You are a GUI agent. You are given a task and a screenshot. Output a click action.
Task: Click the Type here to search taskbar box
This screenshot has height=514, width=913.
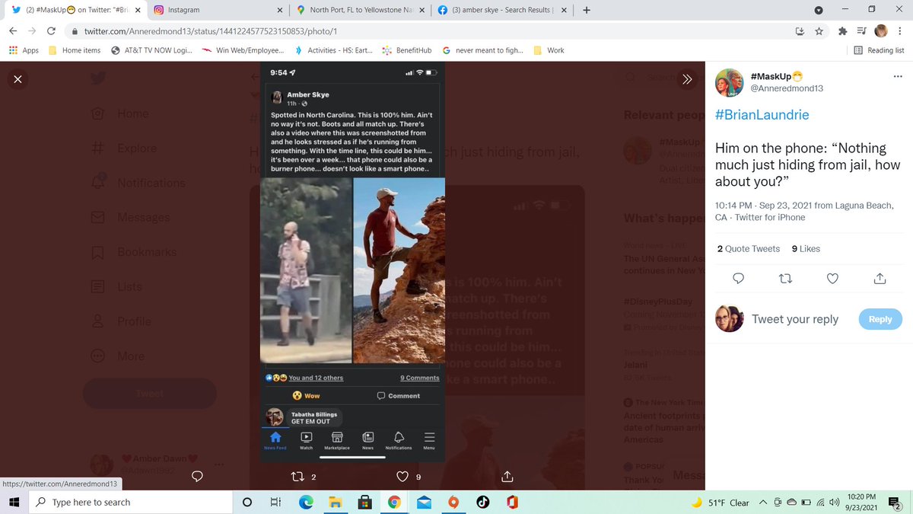pos(129,502)
